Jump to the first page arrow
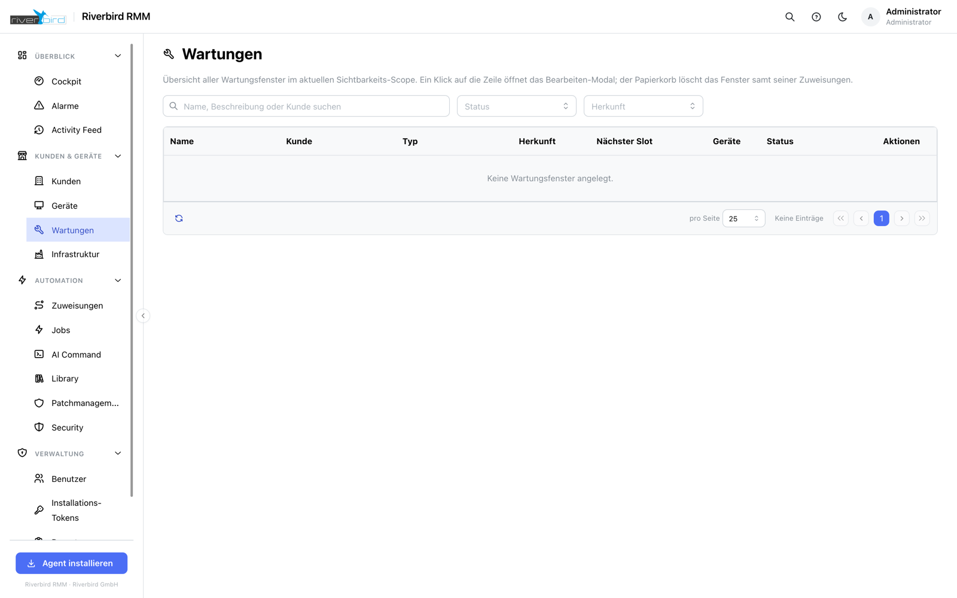Screen dimensions: 957x598 [x=840, y=218]
